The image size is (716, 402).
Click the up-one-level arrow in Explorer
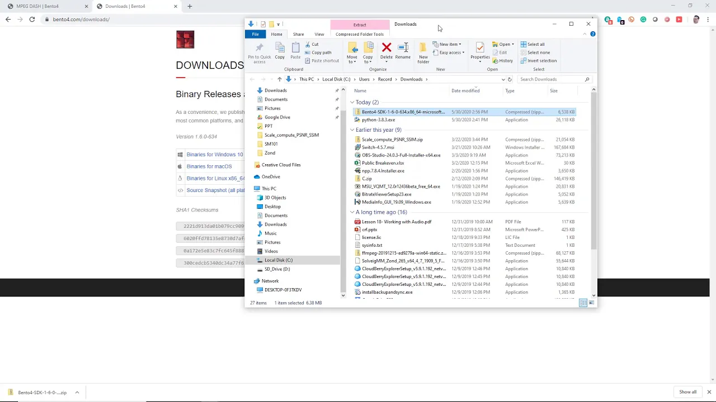pos(280,79)
